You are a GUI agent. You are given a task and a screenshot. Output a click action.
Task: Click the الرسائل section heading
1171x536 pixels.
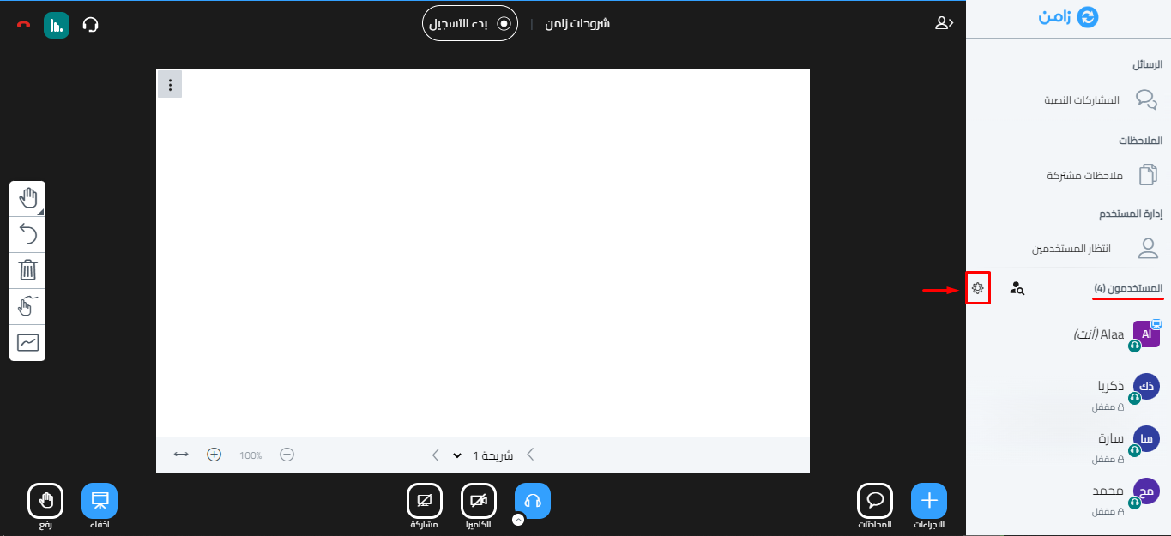click(x=1147, y=64)
